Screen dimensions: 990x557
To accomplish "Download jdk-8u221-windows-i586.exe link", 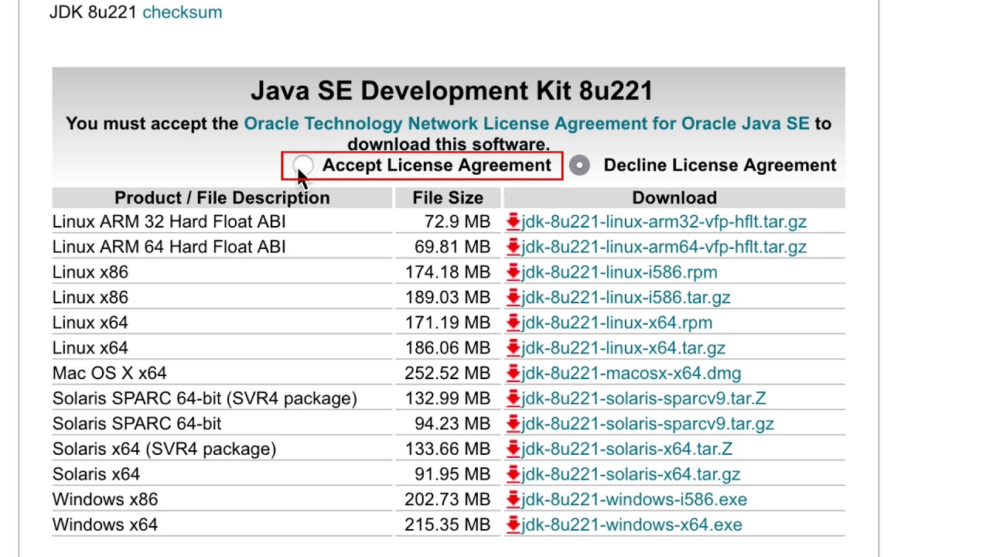I will (x=634, y=500).
